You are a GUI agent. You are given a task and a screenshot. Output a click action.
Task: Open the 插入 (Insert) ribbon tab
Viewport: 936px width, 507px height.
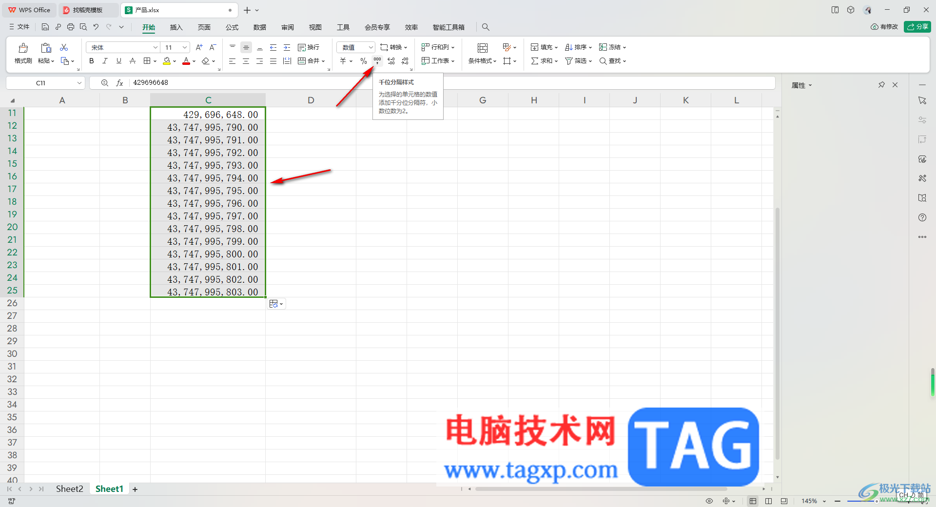[x=176, y=27]
